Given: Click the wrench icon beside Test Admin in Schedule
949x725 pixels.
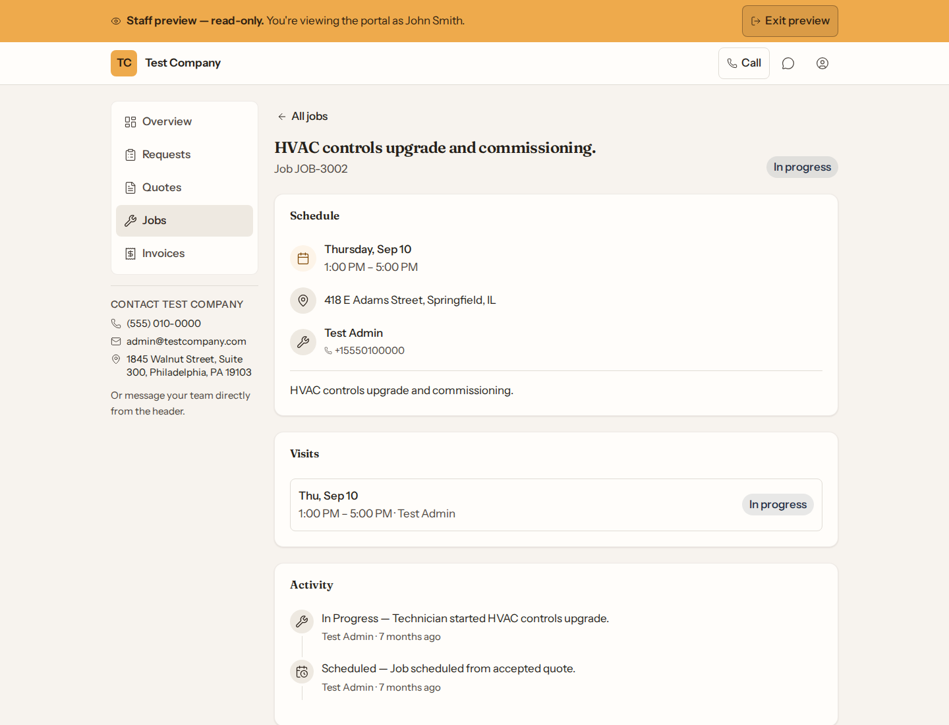Looking at the screenshot, I should (303, 342).
